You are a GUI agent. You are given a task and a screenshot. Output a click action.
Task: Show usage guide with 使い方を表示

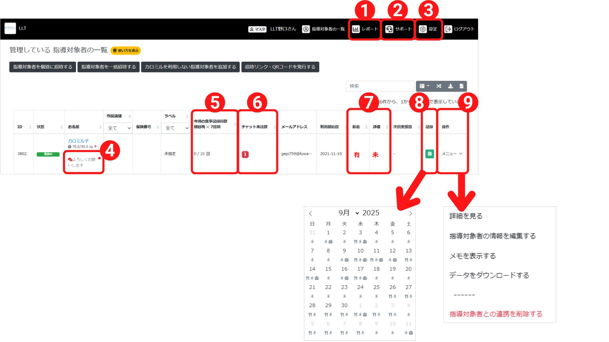coord(126,50)
